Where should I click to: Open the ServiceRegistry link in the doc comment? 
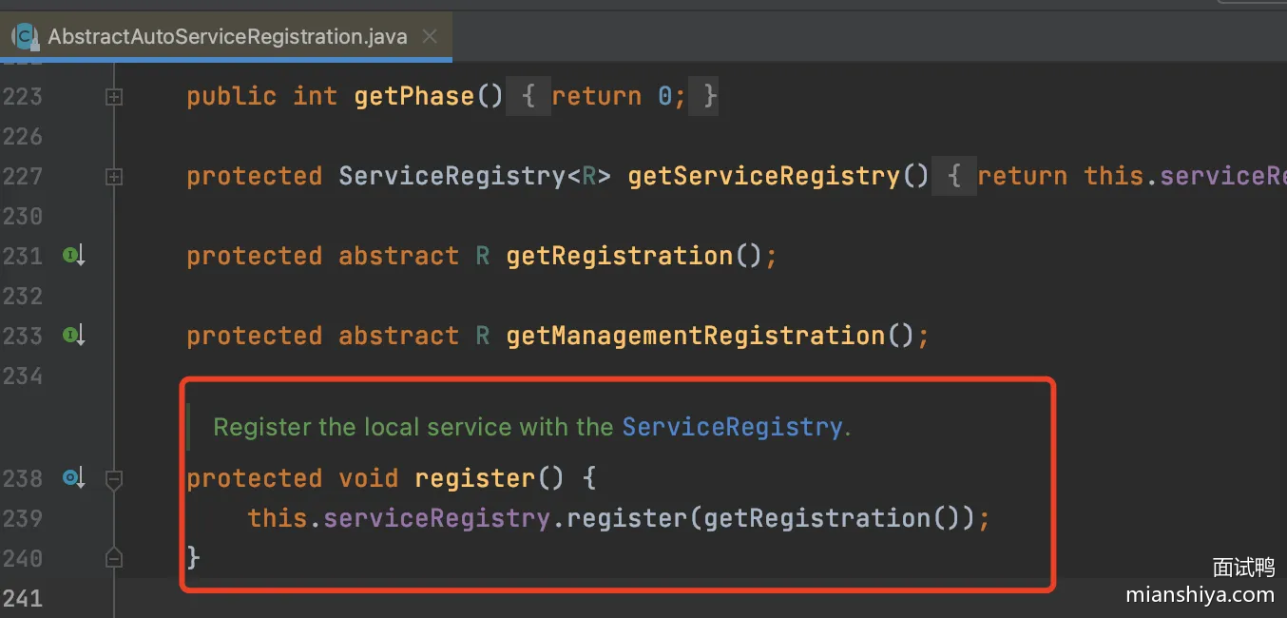coord(732,427)
